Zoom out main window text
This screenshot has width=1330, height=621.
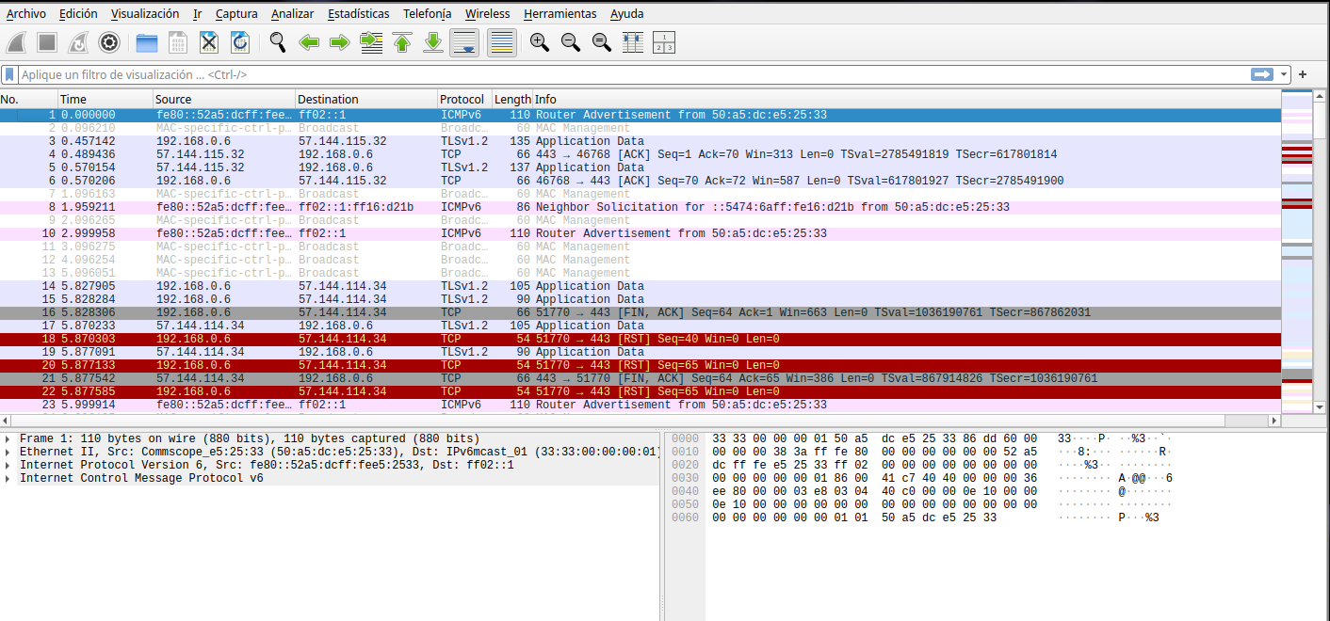(571, 42)
